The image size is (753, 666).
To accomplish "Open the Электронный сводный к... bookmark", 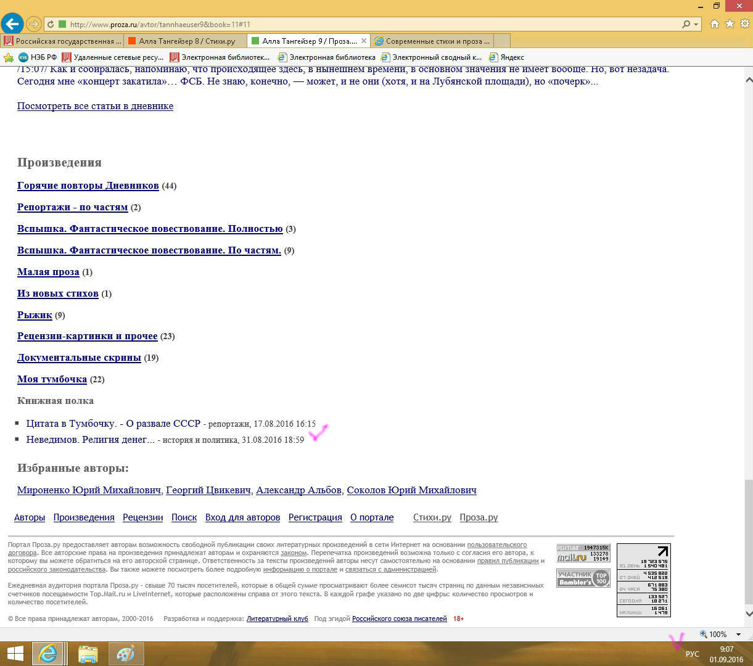I will click(431, 57).
